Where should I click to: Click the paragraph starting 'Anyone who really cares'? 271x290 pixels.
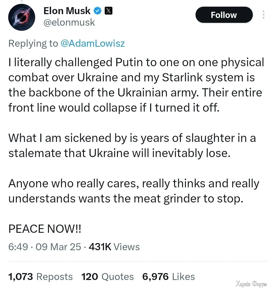pyautogui.click(x=134, y=191)
